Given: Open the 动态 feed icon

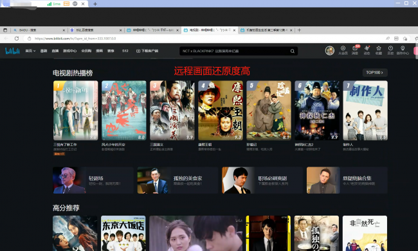Looking at the screenshot, I should coord(367,50).
